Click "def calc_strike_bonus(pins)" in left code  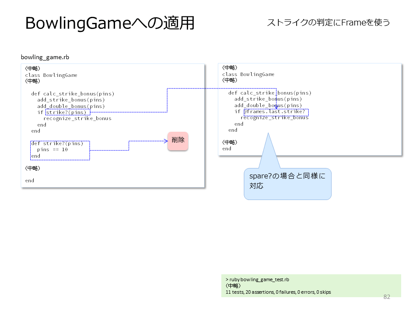coord(73,94)
